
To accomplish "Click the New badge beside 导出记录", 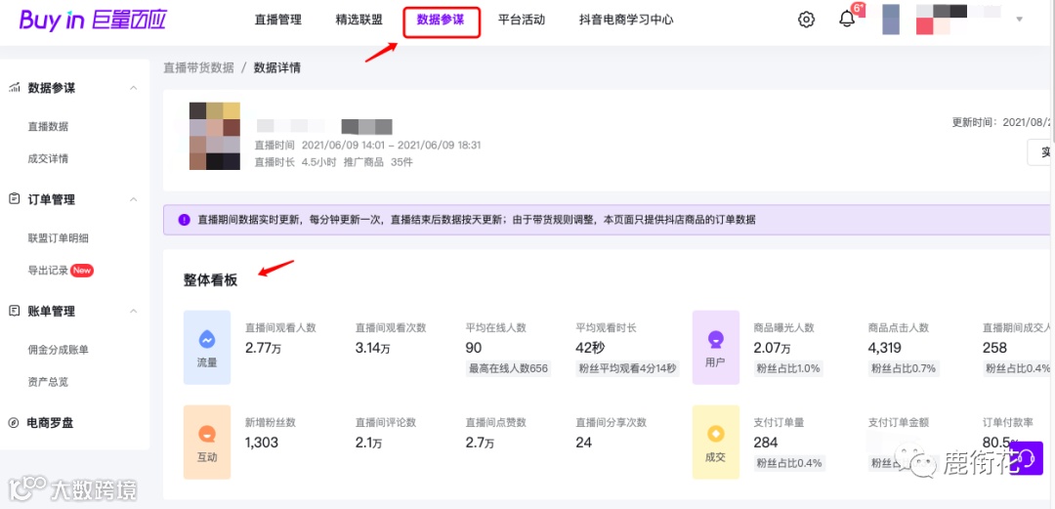I will [82, 271].
